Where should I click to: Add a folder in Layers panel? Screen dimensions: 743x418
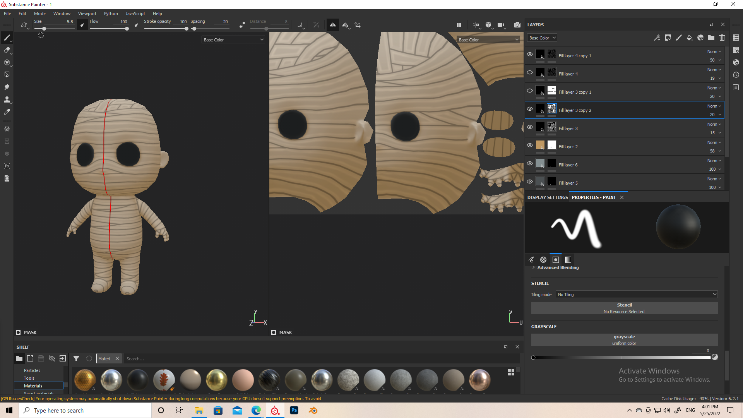711,38
